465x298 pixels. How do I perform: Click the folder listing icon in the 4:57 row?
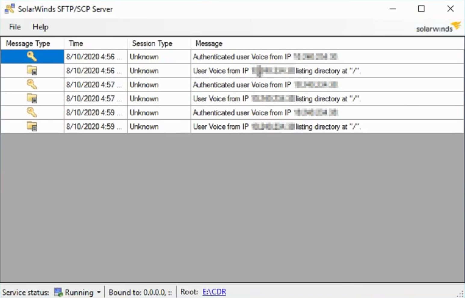[x=32, y=99]
